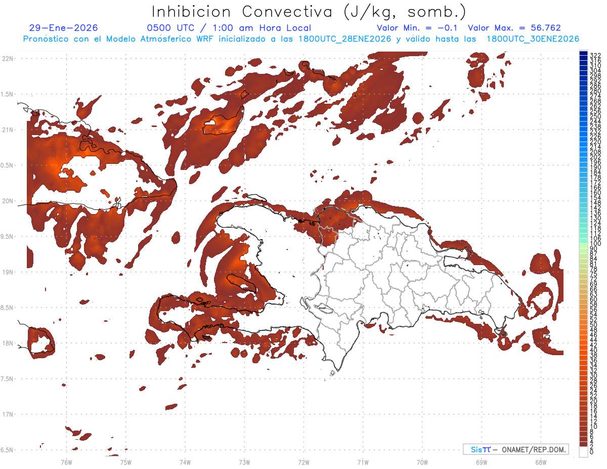The height and width of the screenshot is (469, 607).
Task: Click the "70W" longitude label
Action: pyautogui.click(x=422, y=462)
